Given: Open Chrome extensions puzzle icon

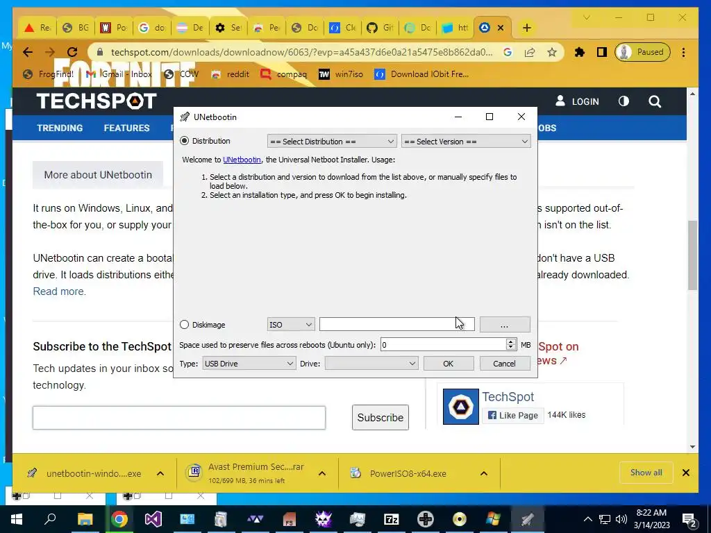Looking at the screenshot, I should [580, 52].
